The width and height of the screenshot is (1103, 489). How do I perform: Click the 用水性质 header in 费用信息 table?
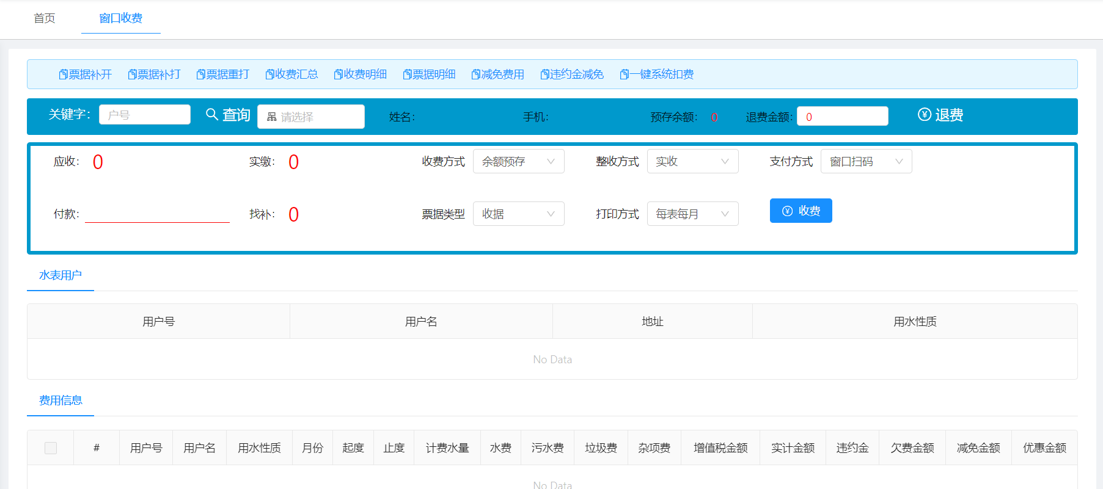tap(260, 448)
